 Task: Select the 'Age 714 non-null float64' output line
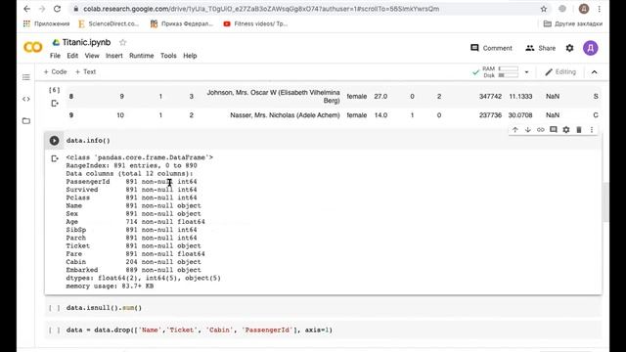[135, 222]
